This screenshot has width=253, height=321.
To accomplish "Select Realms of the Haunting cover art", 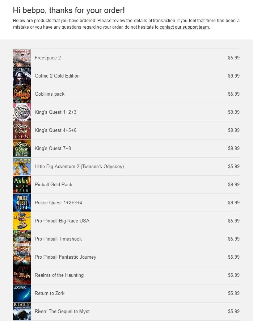I will pyautogui.click(x=22, y=275).
